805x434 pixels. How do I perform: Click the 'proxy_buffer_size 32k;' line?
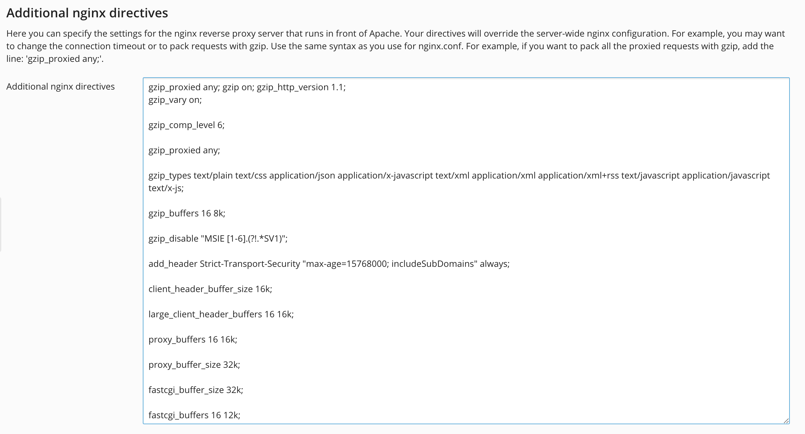(x=194, y=365)
